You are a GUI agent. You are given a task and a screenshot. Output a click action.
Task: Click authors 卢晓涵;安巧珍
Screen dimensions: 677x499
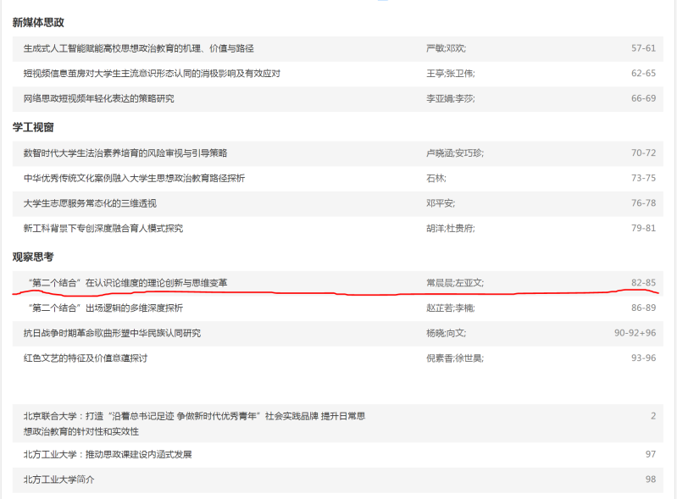(x=454, y=153)
